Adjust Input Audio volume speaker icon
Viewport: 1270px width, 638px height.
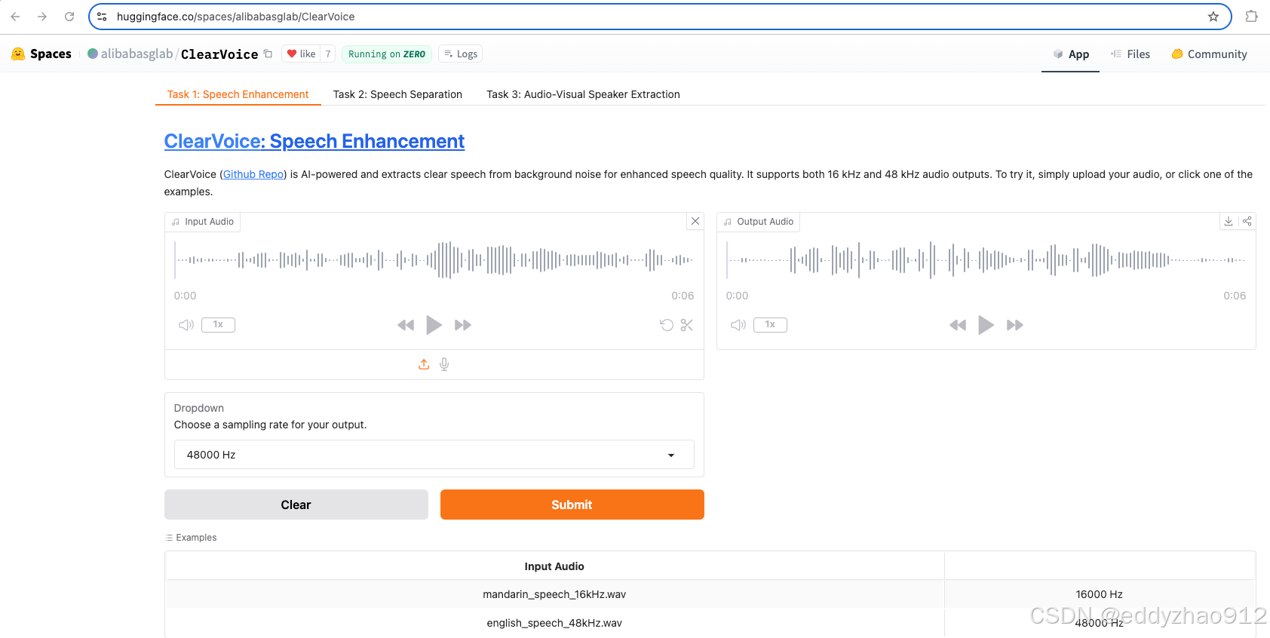[x=186, y=325]
